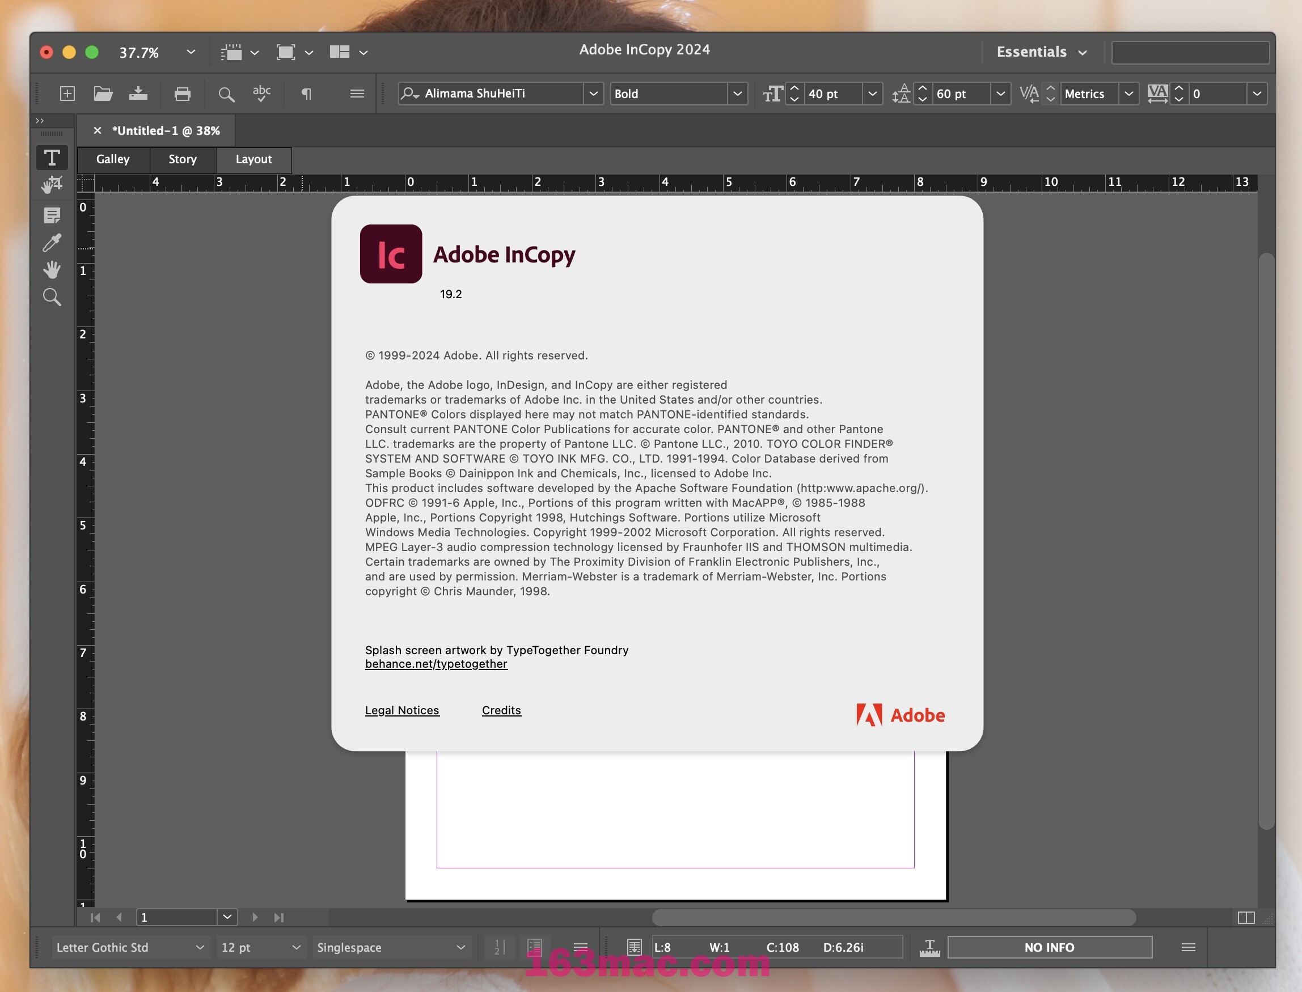Switch to Layout view tab
This screenshot has height=992, width=1302.
tap(252, 158)
